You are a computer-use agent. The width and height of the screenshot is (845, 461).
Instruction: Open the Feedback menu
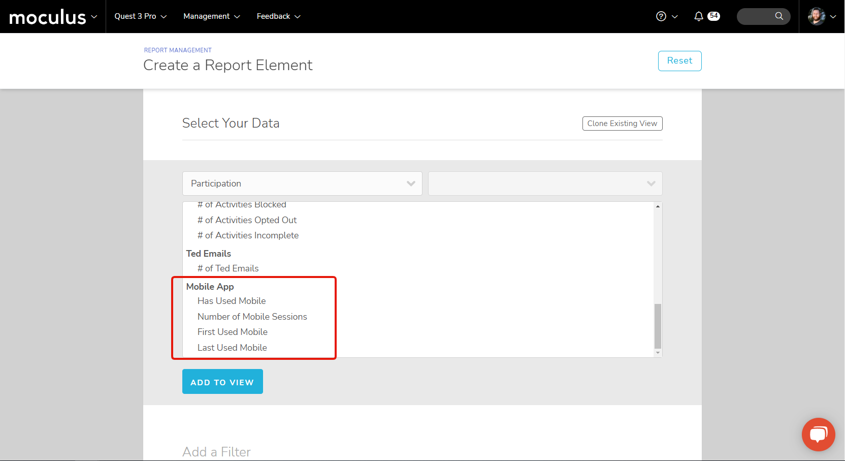[x=278, y=16]
